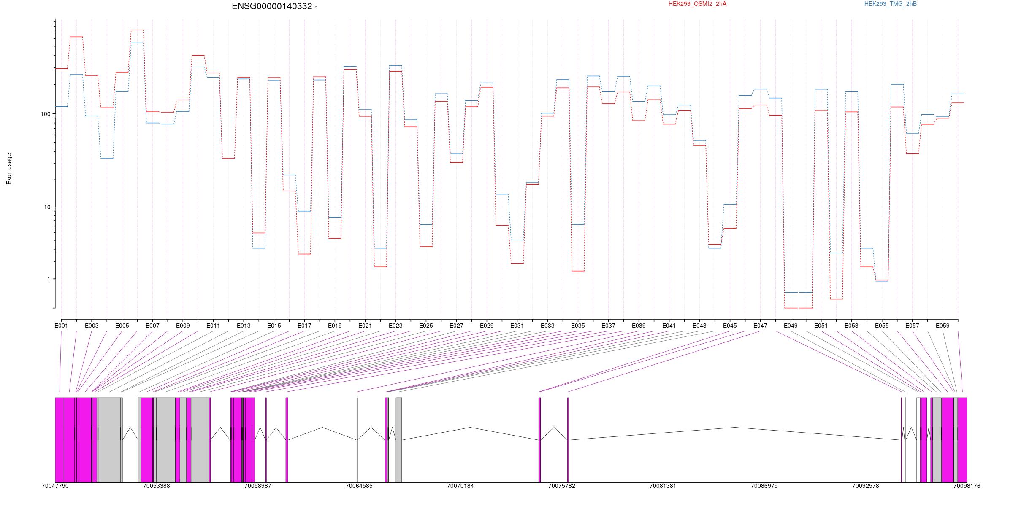Image resolution: width=1013 pixels, height=506 pixels.
Task: Click genomic coordinate 70098176
Action: pyautogui.click(x=967, y=486)
